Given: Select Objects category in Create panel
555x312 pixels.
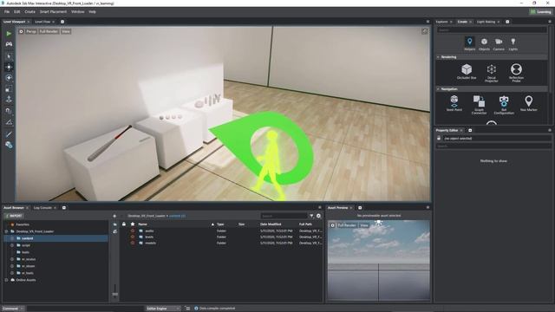Looking at the screenshot, I should (484, 44).
